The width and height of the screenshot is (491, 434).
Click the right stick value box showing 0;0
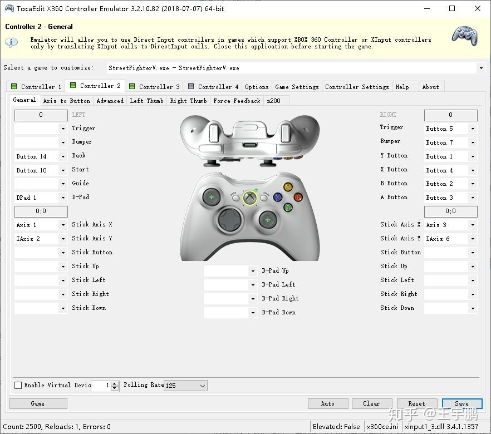(x=450, y=211)
